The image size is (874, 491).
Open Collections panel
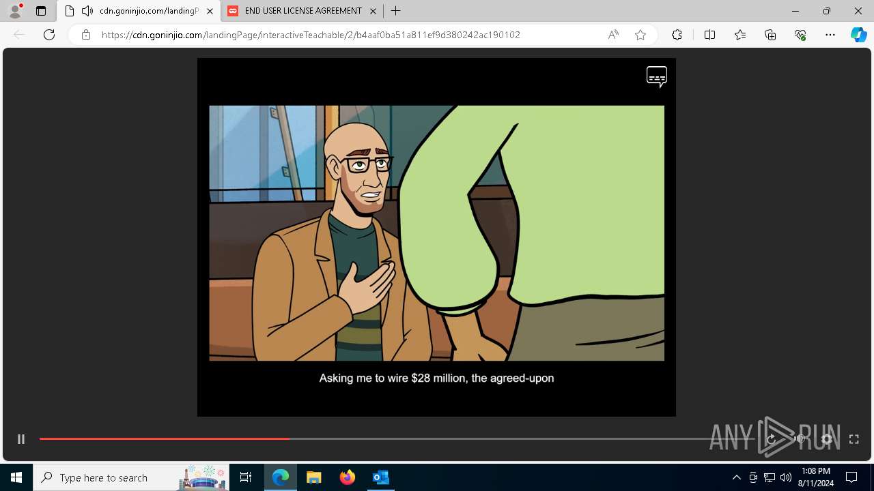tap(770, 35)
